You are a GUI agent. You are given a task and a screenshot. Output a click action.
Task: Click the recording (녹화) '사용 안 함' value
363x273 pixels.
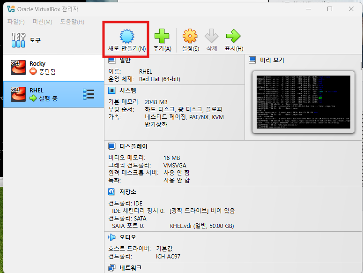pyautogui.click(x=177, y=180)
